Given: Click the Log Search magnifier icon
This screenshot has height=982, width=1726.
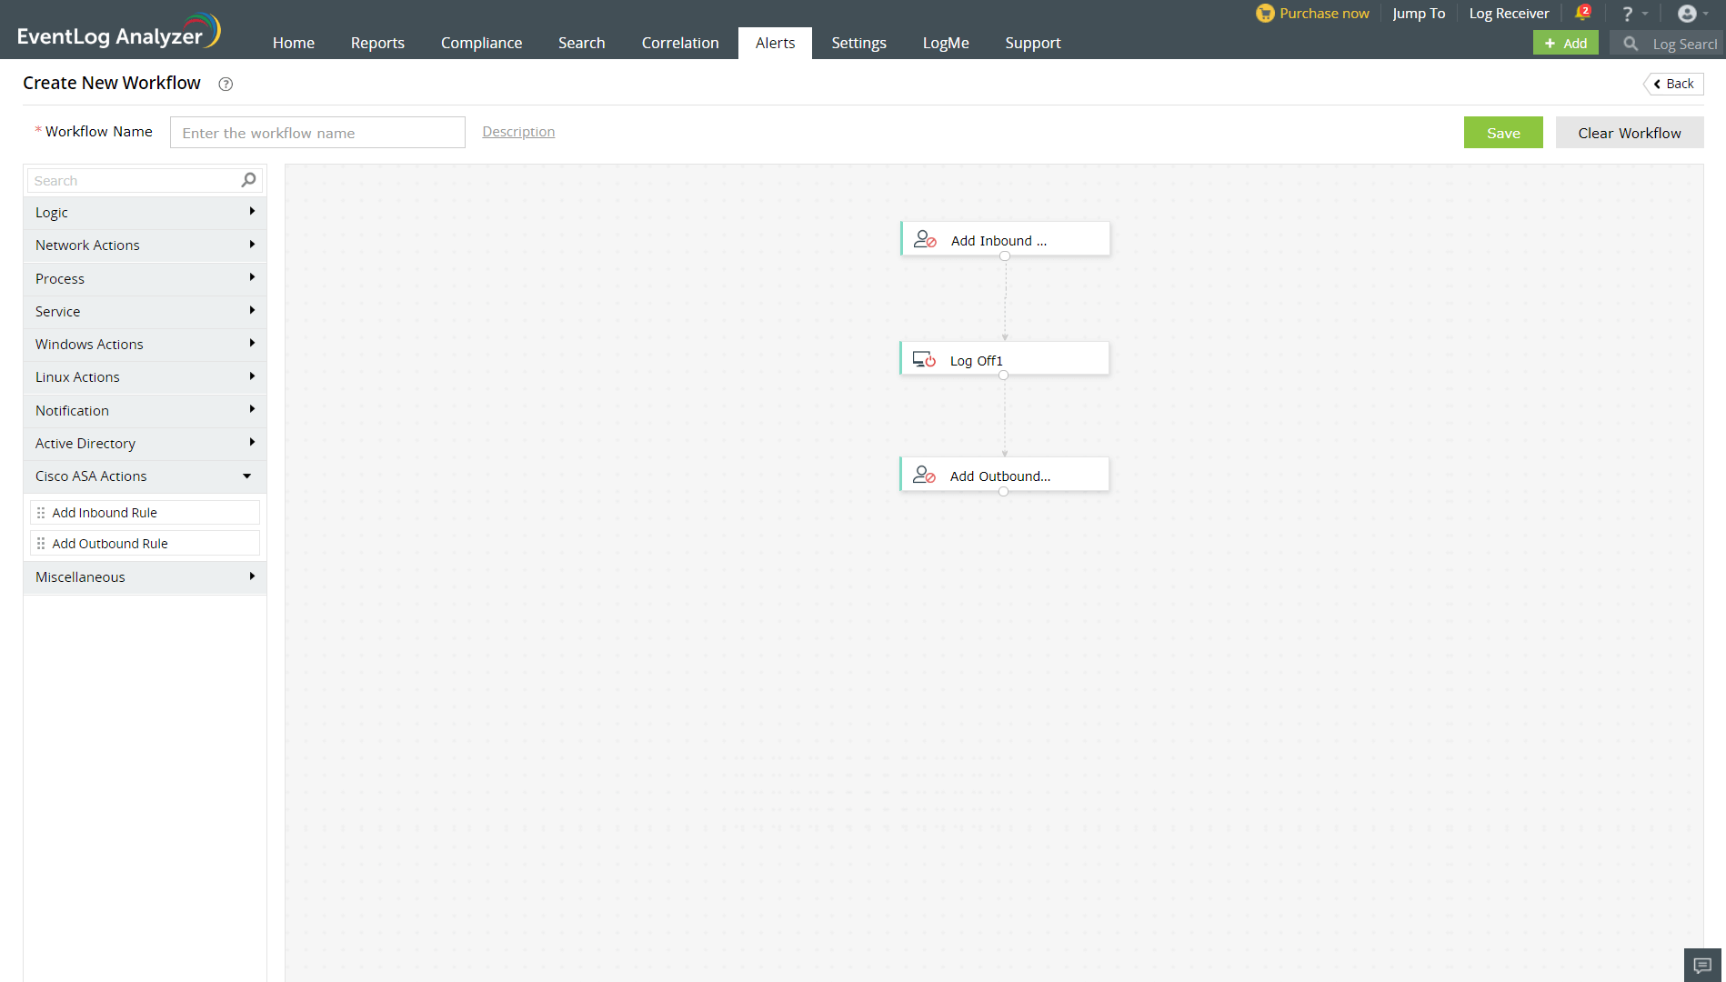Looking at the screenshot, I should 1631,44.
